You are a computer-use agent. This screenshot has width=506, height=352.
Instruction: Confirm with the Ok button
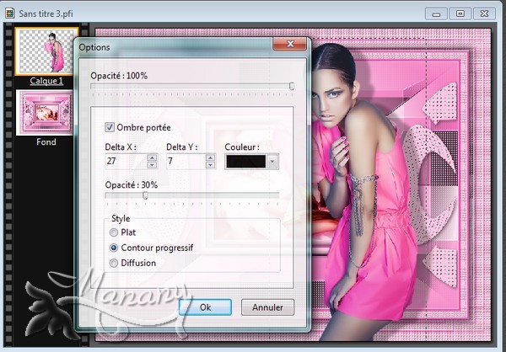click(x=205, y=307)
